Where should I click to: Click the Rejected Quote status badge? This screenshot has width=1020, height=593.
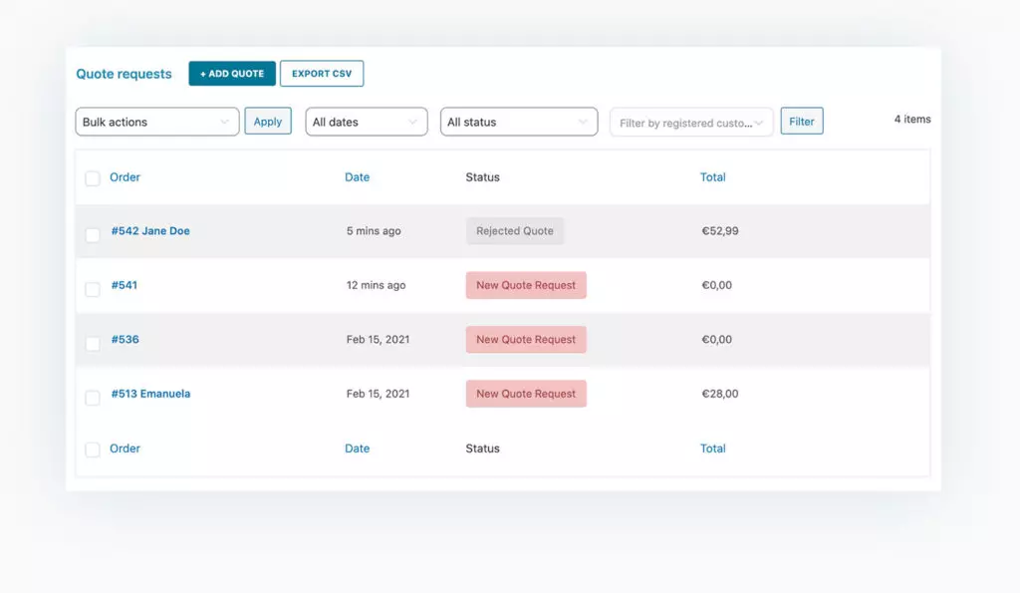pyautogui.click(x=515, y=231)
